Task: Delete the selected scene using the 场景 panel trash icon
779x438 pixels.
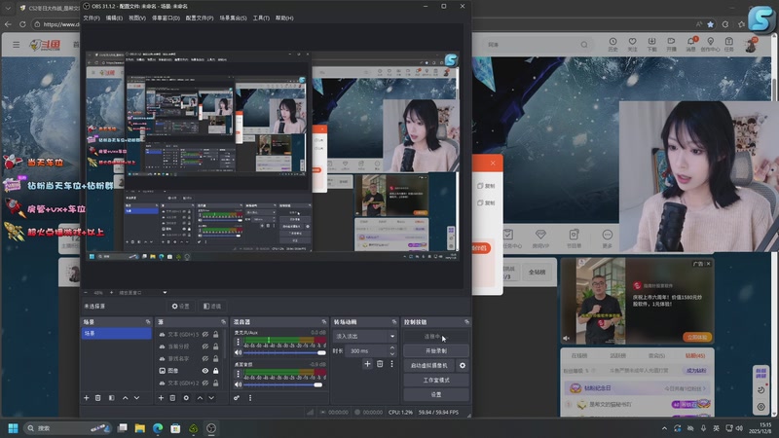Action: tap(98, 398)
